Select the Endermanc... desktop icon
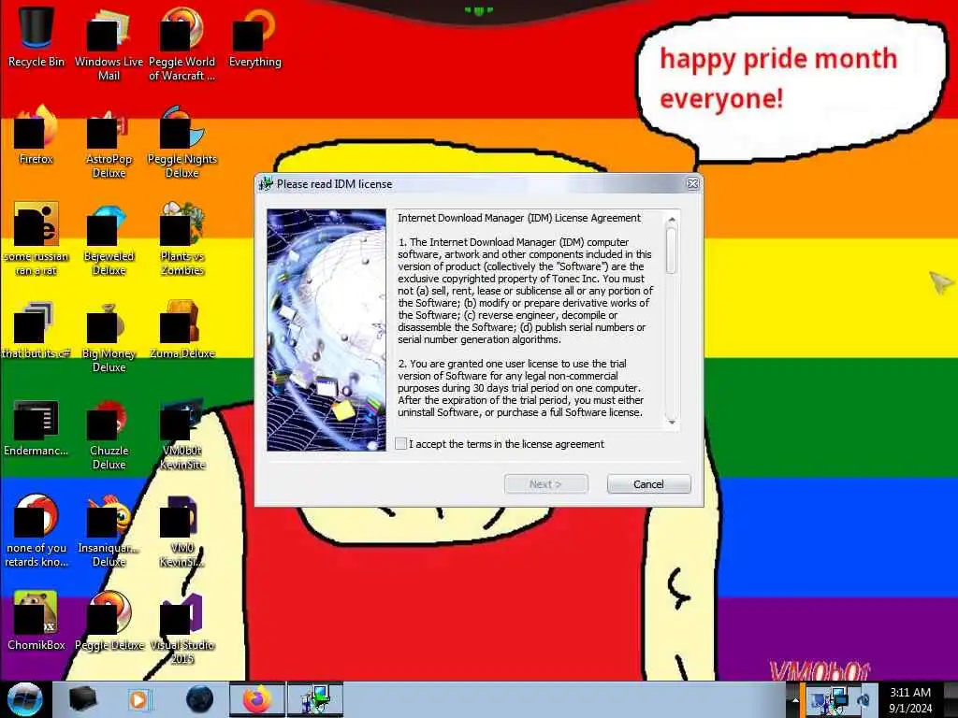Screen dimensions: 958x718 (x=36, y=427)
